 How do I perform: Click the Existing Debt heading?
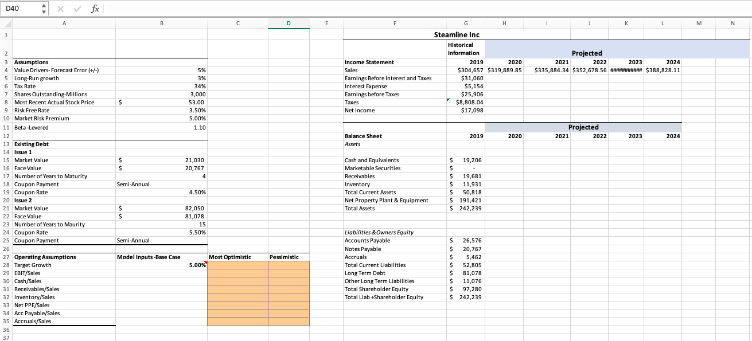click(31, 144)
